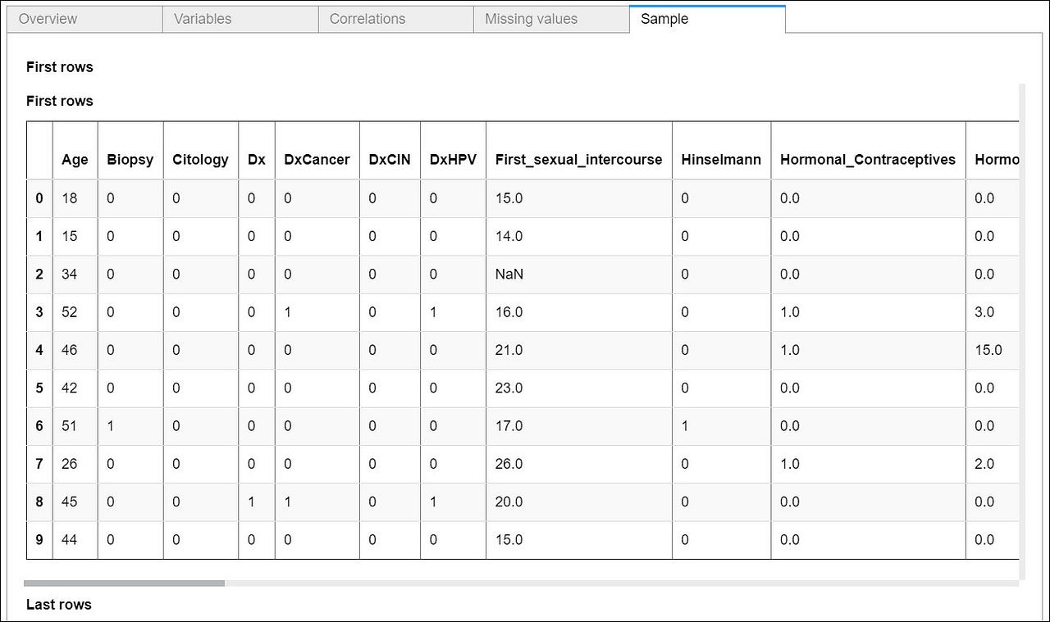Click the Citology column header
This screenshot has width=1050, height=622.
[200, 160]
